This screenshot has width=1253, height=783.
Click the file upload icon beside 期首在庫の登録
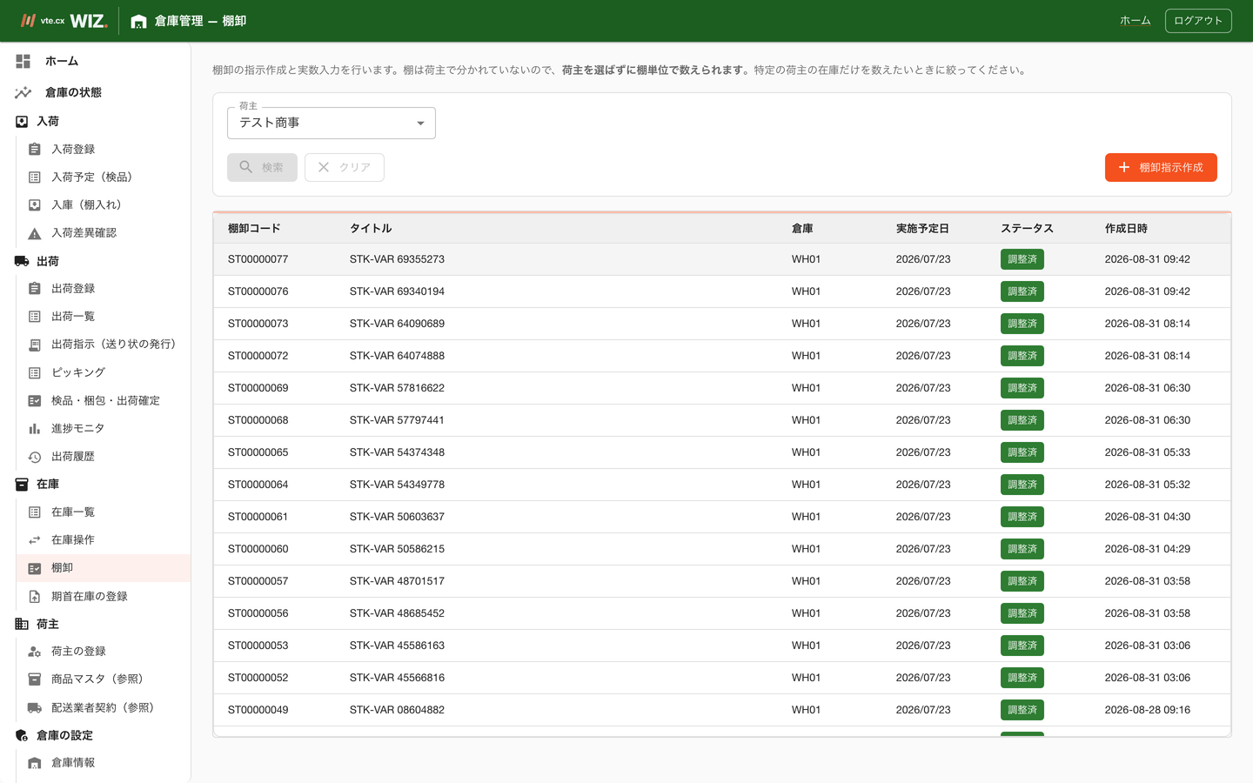coord(35,597)
